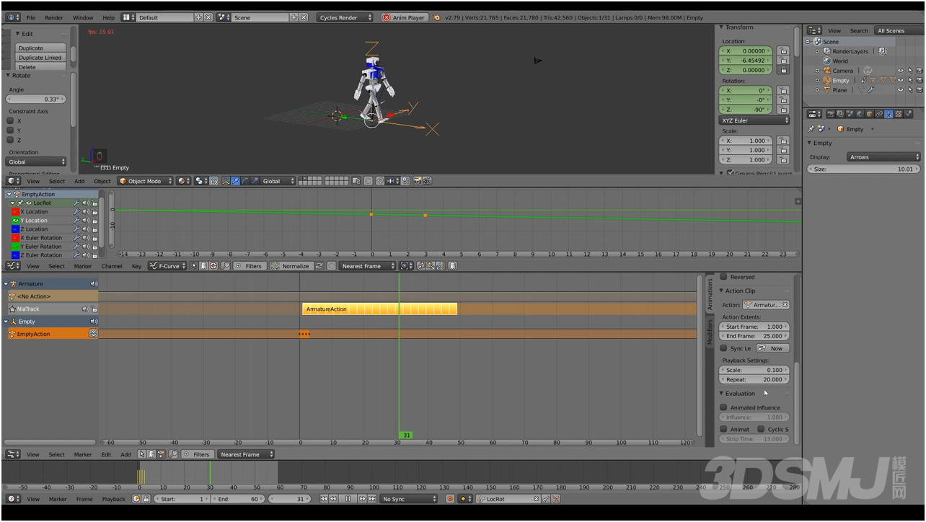Open the Window menu
The width and height of the screenshot is (926, 522).
pos(83,17)
